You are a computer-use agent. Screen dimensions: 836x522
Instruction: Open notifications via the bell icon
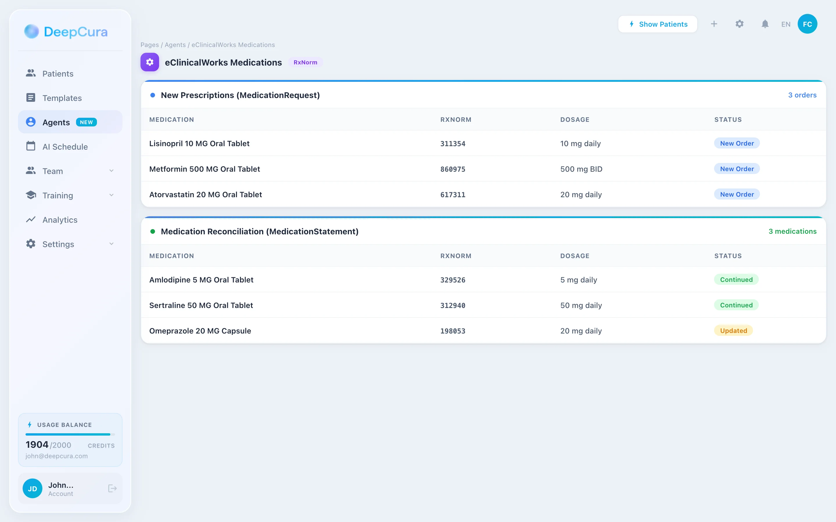pyautogui.click(x=765, y=24)
